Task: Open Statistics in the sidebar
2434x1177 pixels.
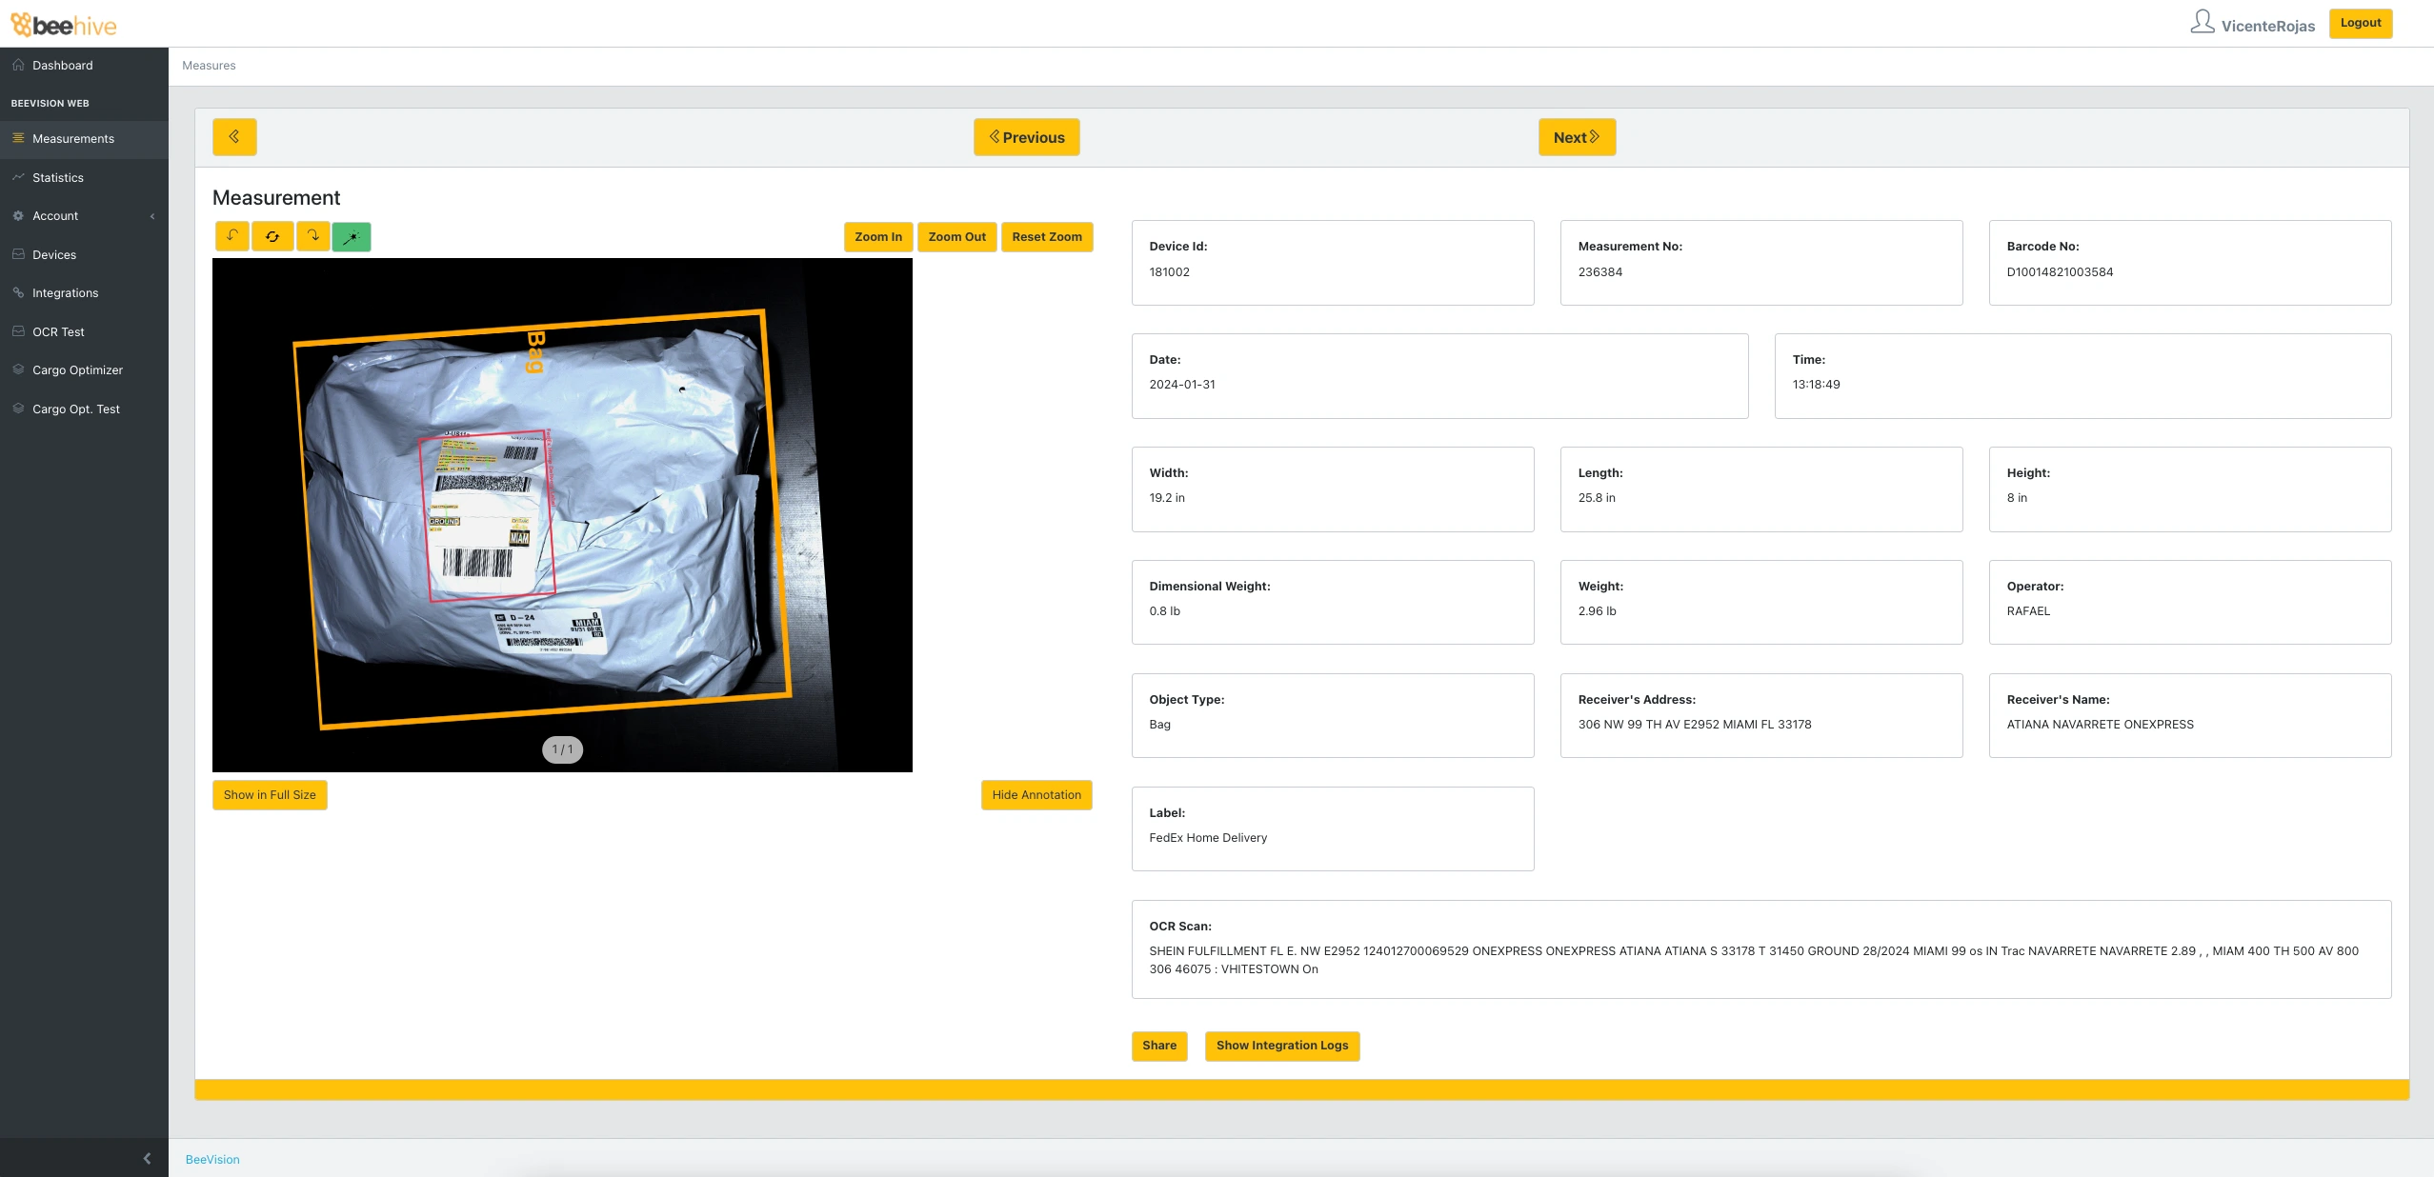Action: (58, 177)
